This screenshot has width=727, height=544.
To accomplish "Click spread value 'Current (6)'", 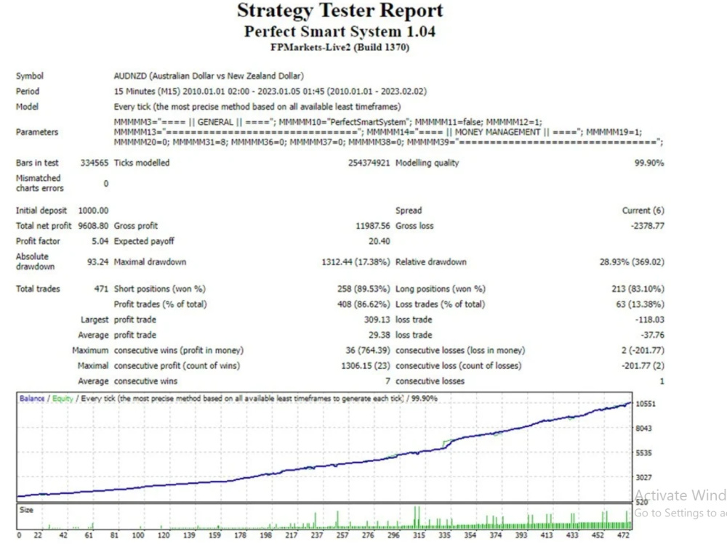I will 643,211.
